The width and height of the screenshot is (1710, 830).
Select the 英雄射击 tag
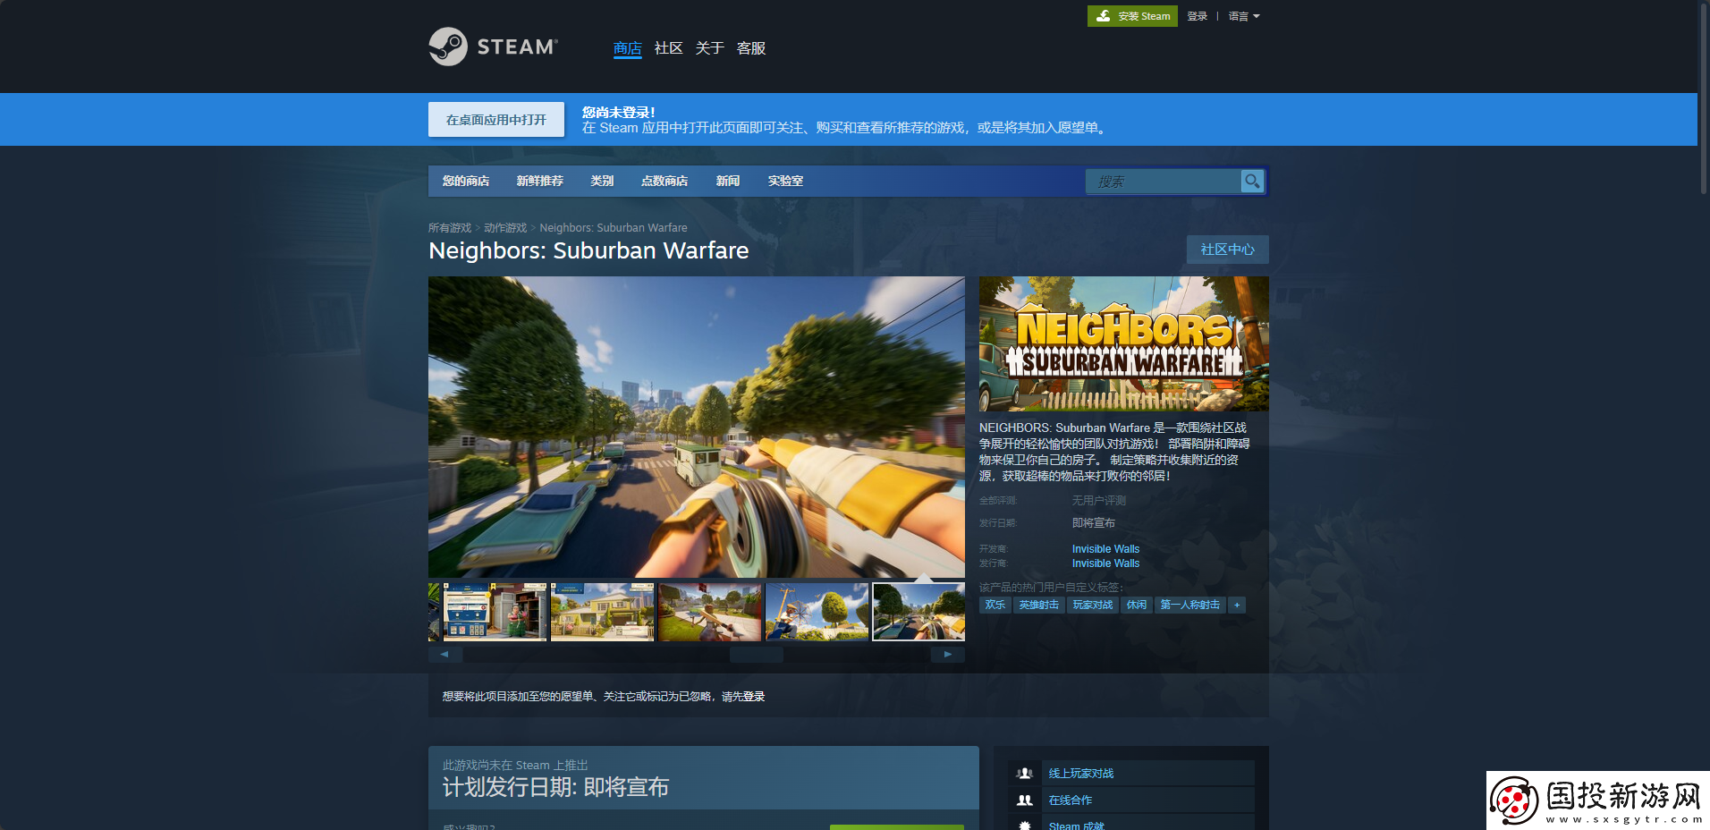tap(1039, 605)
